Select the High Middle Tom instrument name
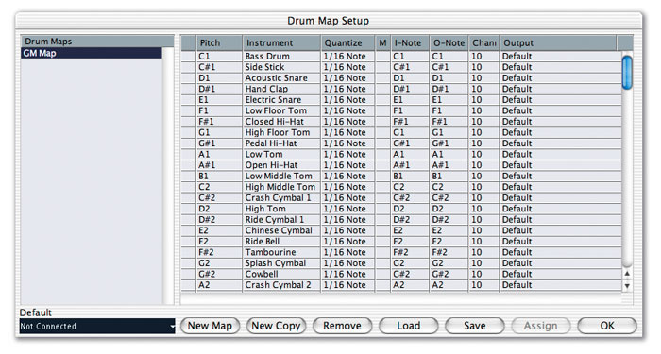 click(281, 187)
